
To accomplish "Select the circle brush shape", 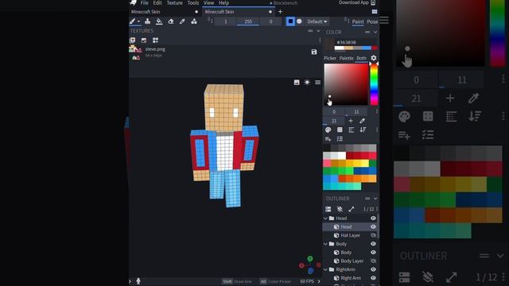I will [299, 21].
